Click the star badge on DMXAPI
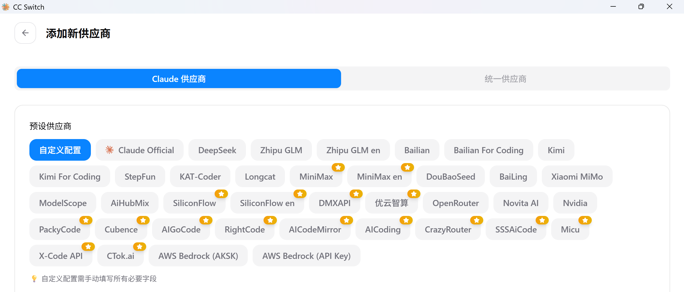 356,194
